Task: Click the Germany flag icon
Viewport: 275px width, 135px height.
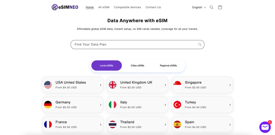Action: click(48, 105)
